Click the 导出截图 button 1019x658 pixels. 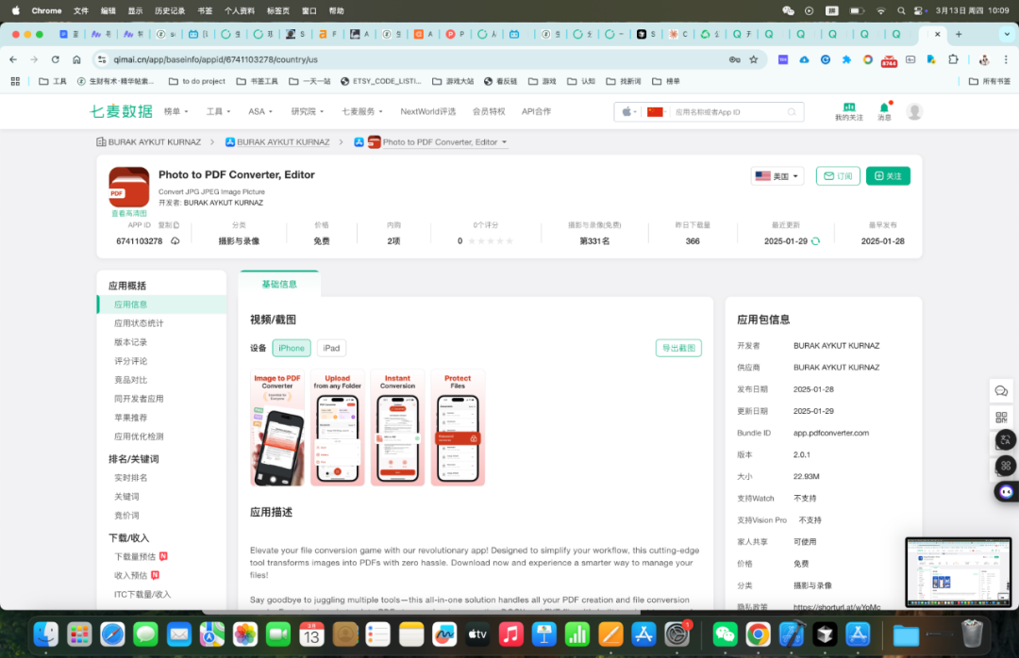(678, 348)
